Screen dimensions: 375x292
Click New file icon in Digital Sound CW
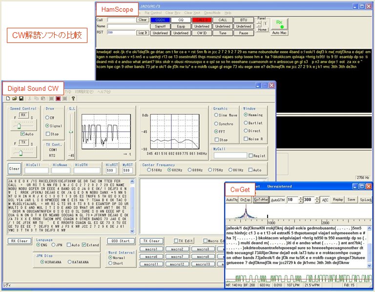point(8,98)
